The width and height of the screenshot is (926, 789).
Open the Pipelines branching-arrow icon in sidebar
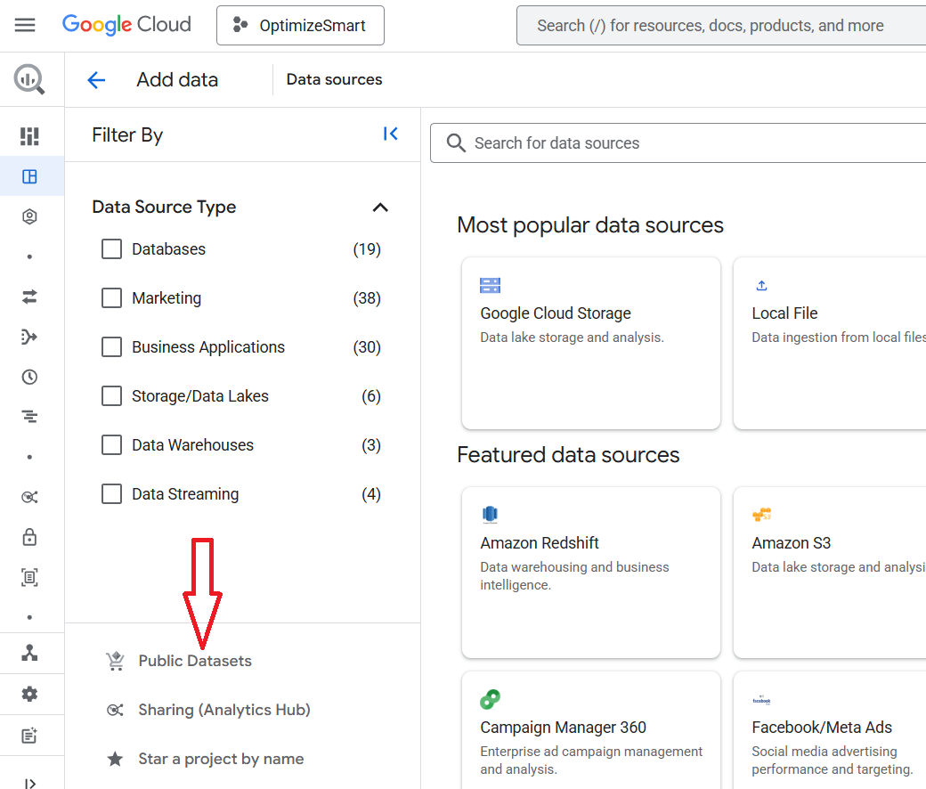pos(29,337)
